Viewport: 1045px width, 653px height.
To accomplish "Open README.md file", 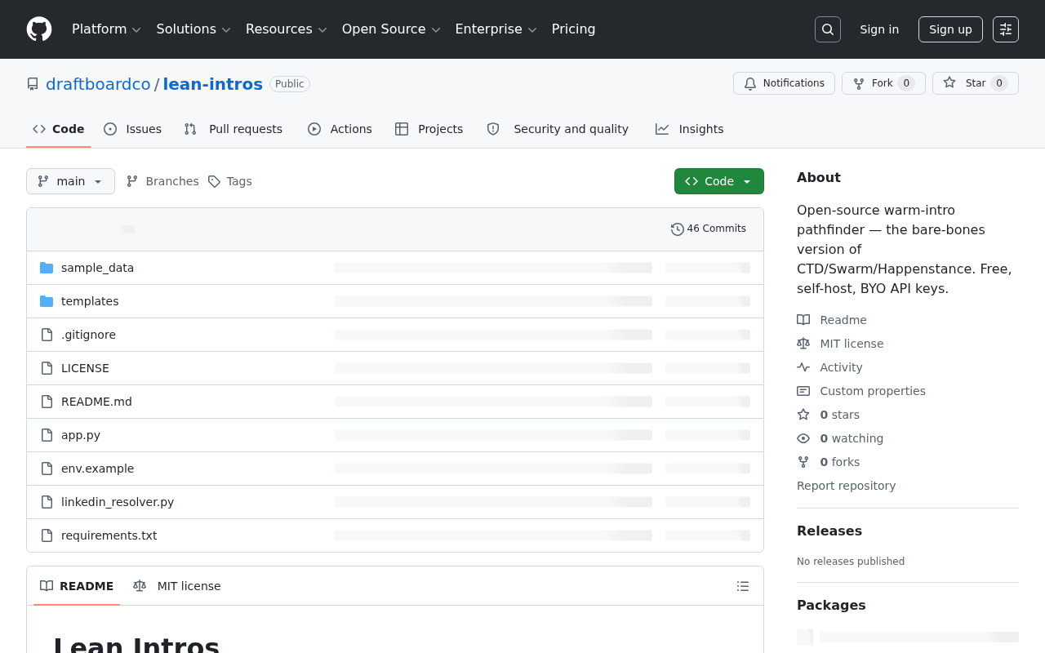I will [96, 402].
